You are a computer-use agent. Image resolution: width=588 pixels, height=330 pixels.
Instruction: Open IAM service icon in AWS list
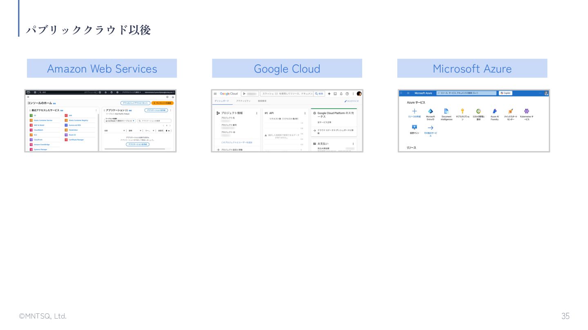coord(66,115)
